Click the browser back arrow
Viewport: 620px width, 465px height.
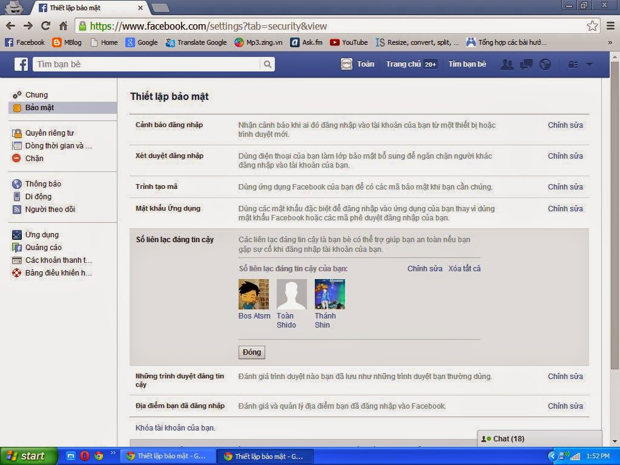[x=11, y=26]
